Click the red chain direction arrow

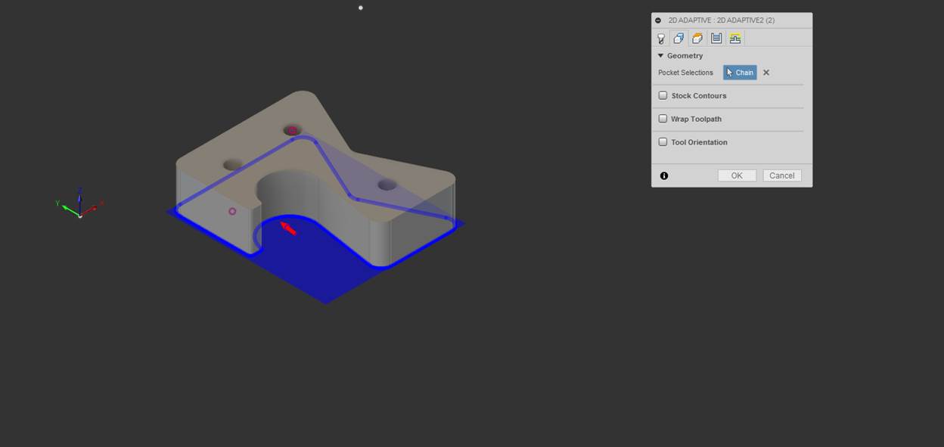(x=289, y=228)
